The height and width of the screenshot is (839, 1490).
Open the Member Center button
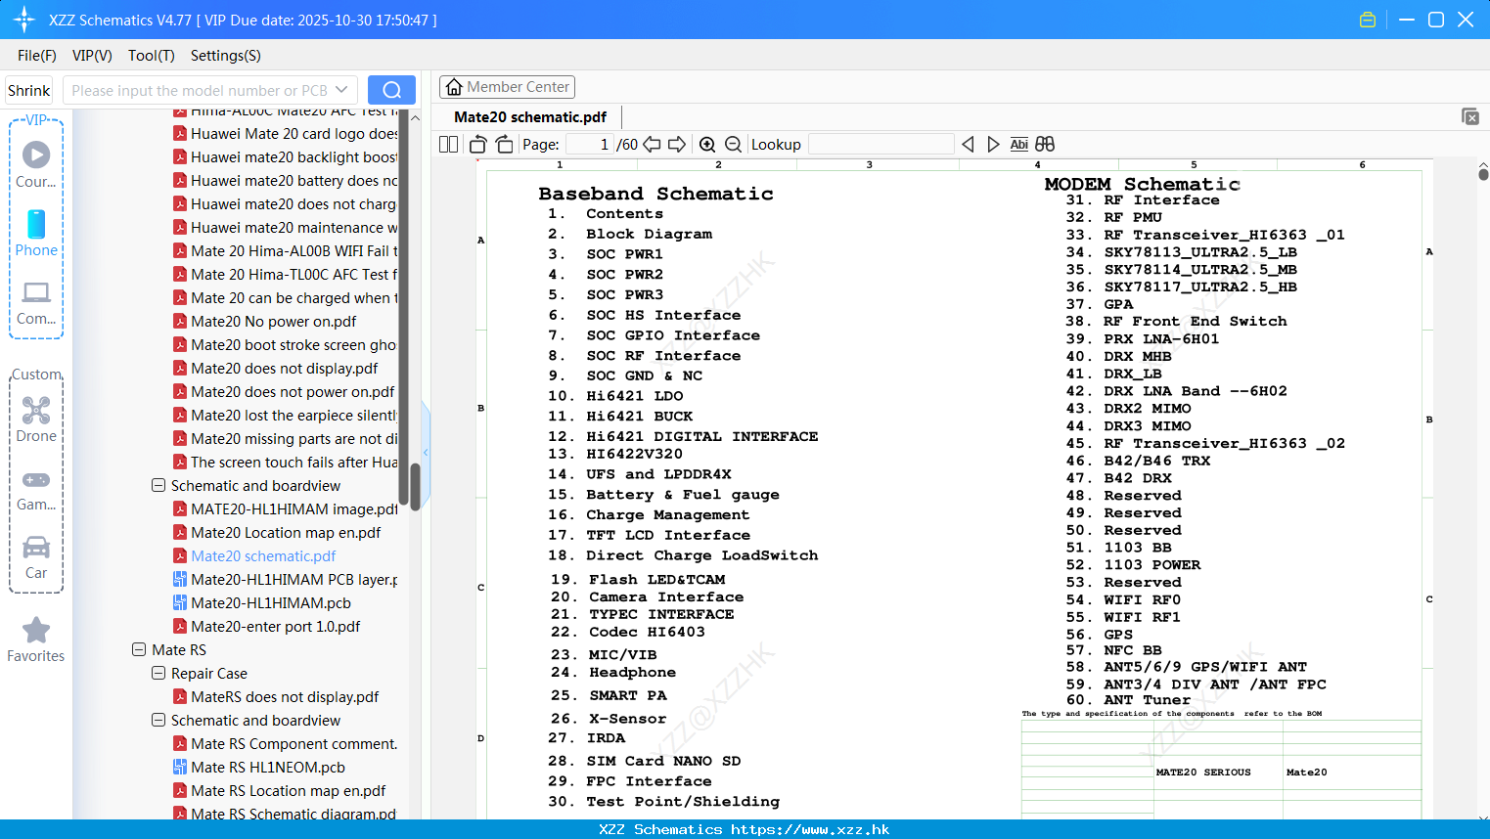[x=507, y=87]
